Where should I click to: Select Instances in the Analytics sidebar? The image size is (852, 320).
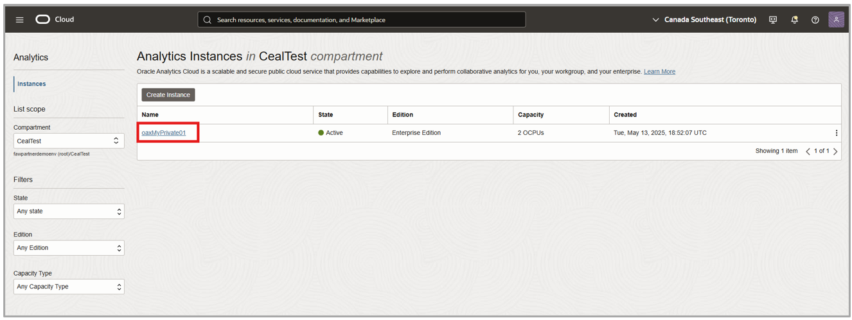(x=31, y=84)
